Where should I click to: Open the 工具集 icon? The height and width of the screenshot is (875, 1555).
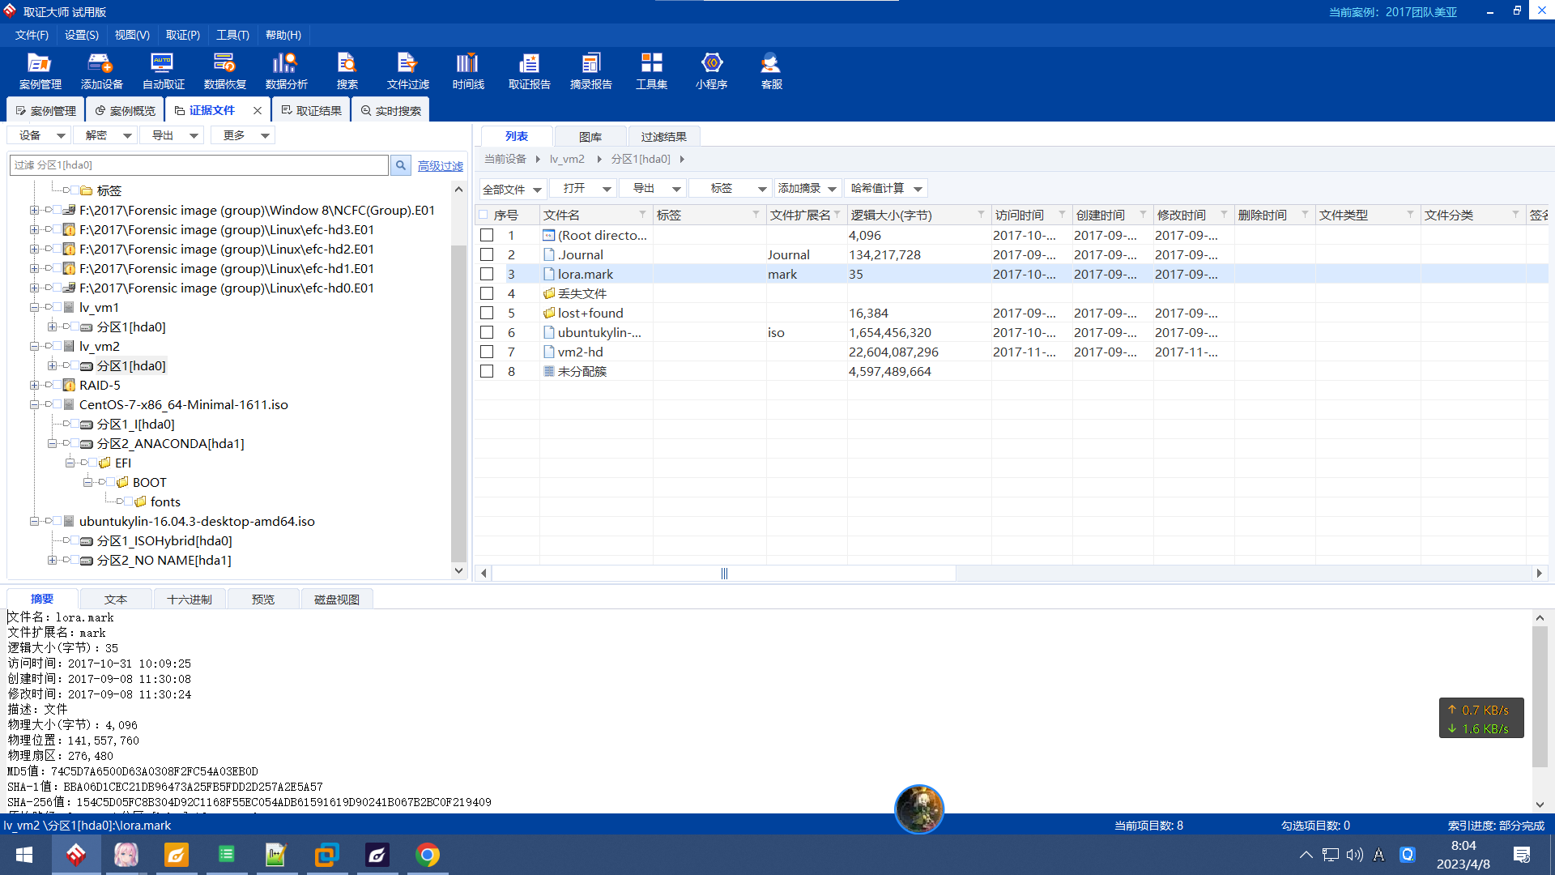[x=651, y=70]
